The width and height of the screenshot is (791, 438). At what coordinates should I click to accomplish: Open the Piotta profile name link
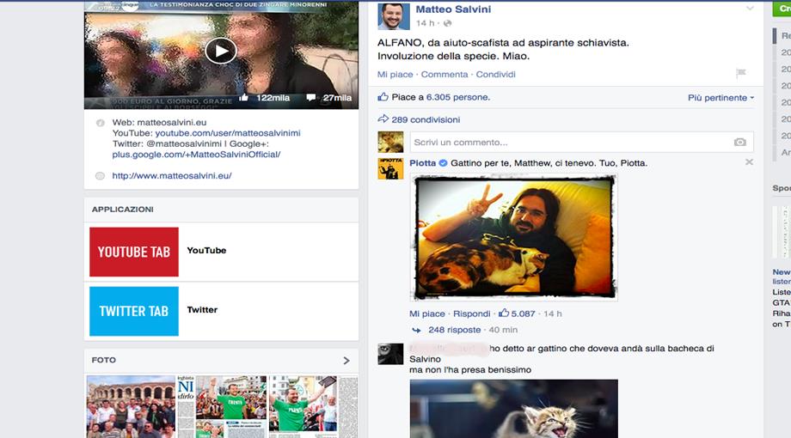pyautogui.click(x=423, y=163)
